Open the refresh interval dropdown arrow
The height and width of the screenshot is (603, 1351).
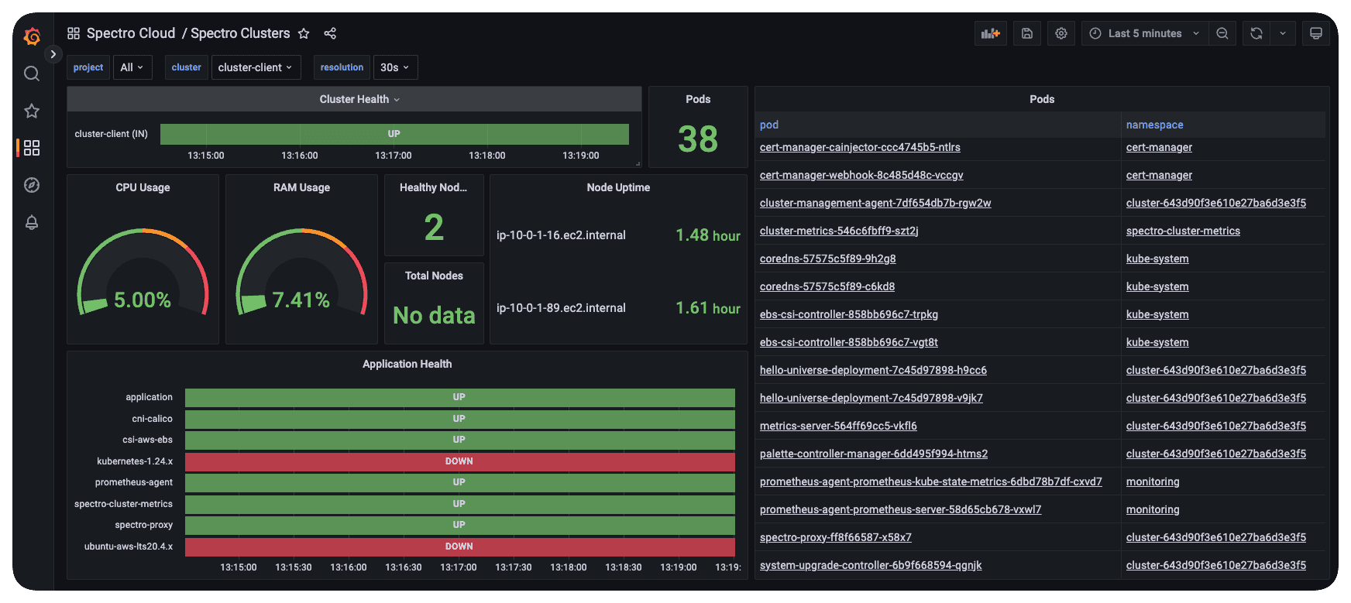click(x=1283, y=33)
